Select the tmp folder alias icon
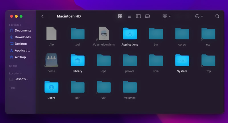 (208, 60)
